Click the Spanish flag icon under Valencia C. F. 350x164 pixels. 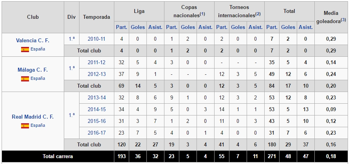click(25, 49)
